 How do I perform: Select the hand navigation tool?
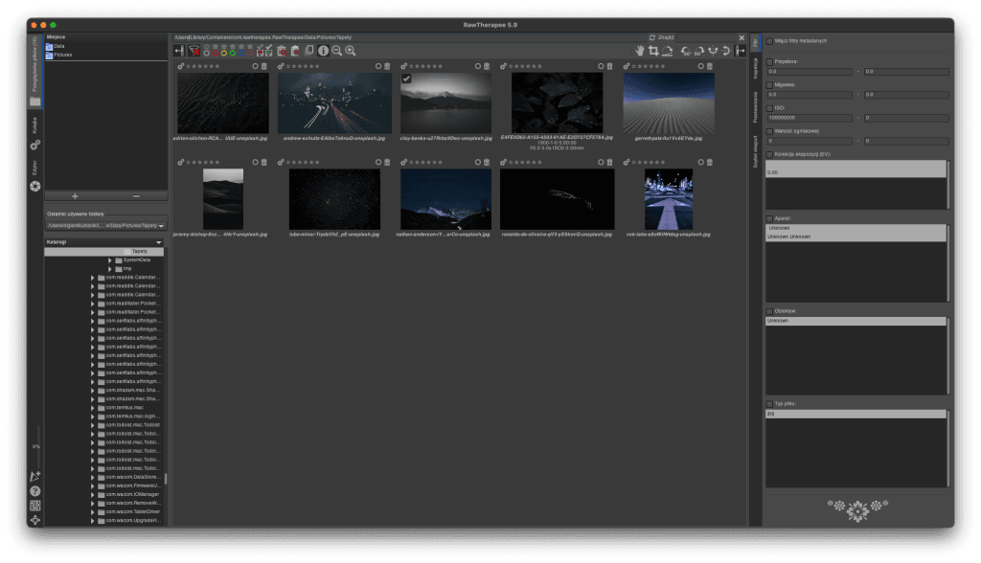[640, 50]
